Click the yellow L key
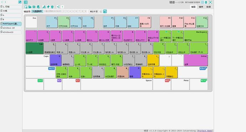The width and height of the screenshot is (246, 132). pos(153,60)
